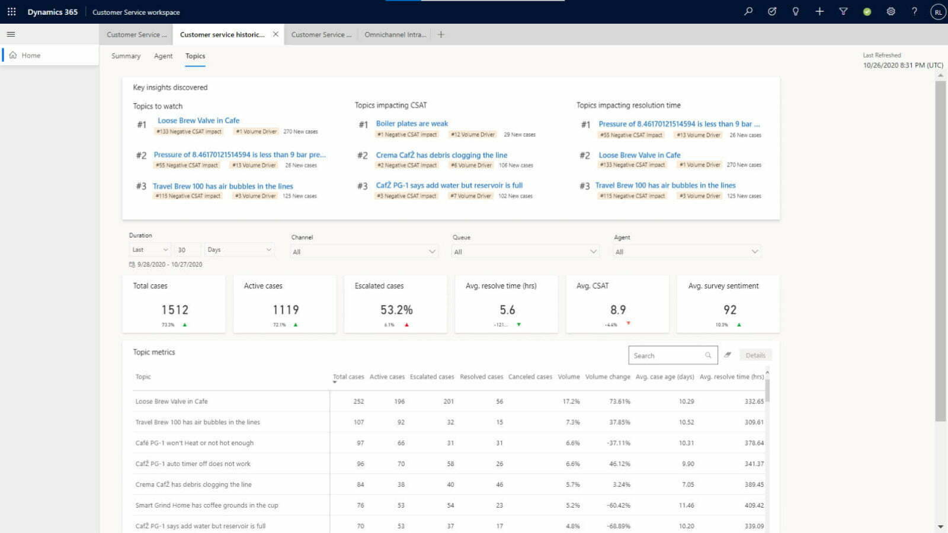This screenshot has width=948, height=533.
Task: Select the Agent report tab
Action: click(x=163, y=56)
